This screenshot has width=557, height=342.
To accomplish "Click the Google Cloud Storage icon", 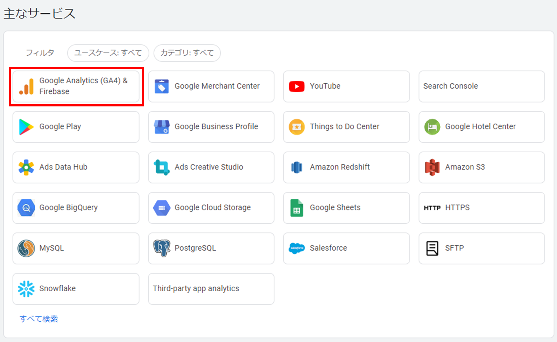I will [162, 208].
